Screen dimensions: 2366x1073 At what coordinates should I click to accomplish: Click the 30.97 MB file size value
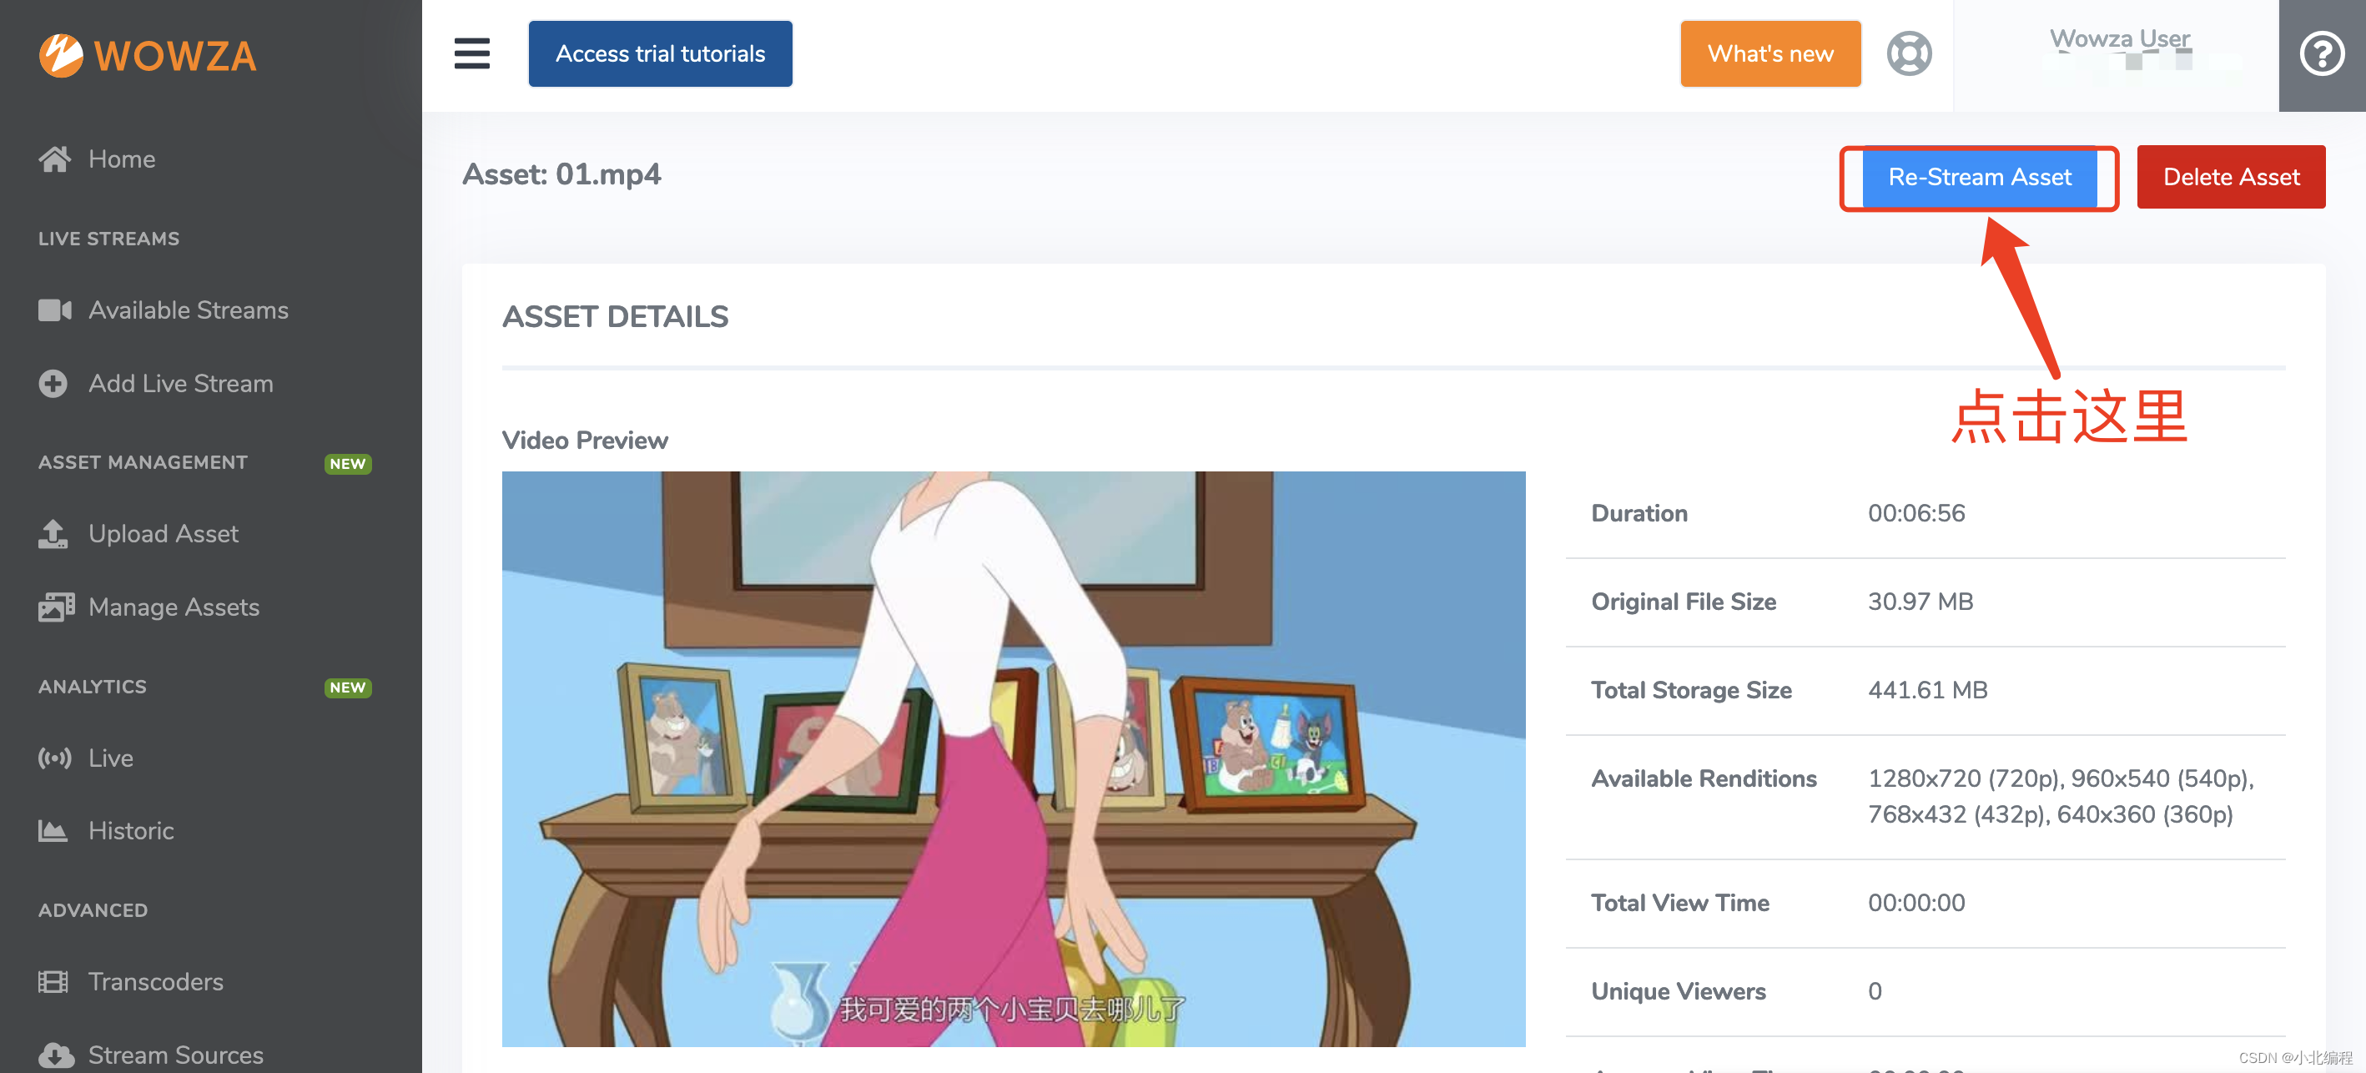click(1920, 601)
